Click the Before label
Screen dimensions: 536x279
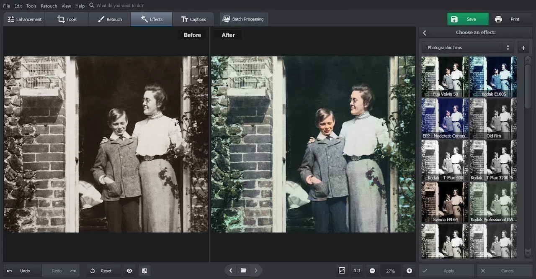point(192,35)
